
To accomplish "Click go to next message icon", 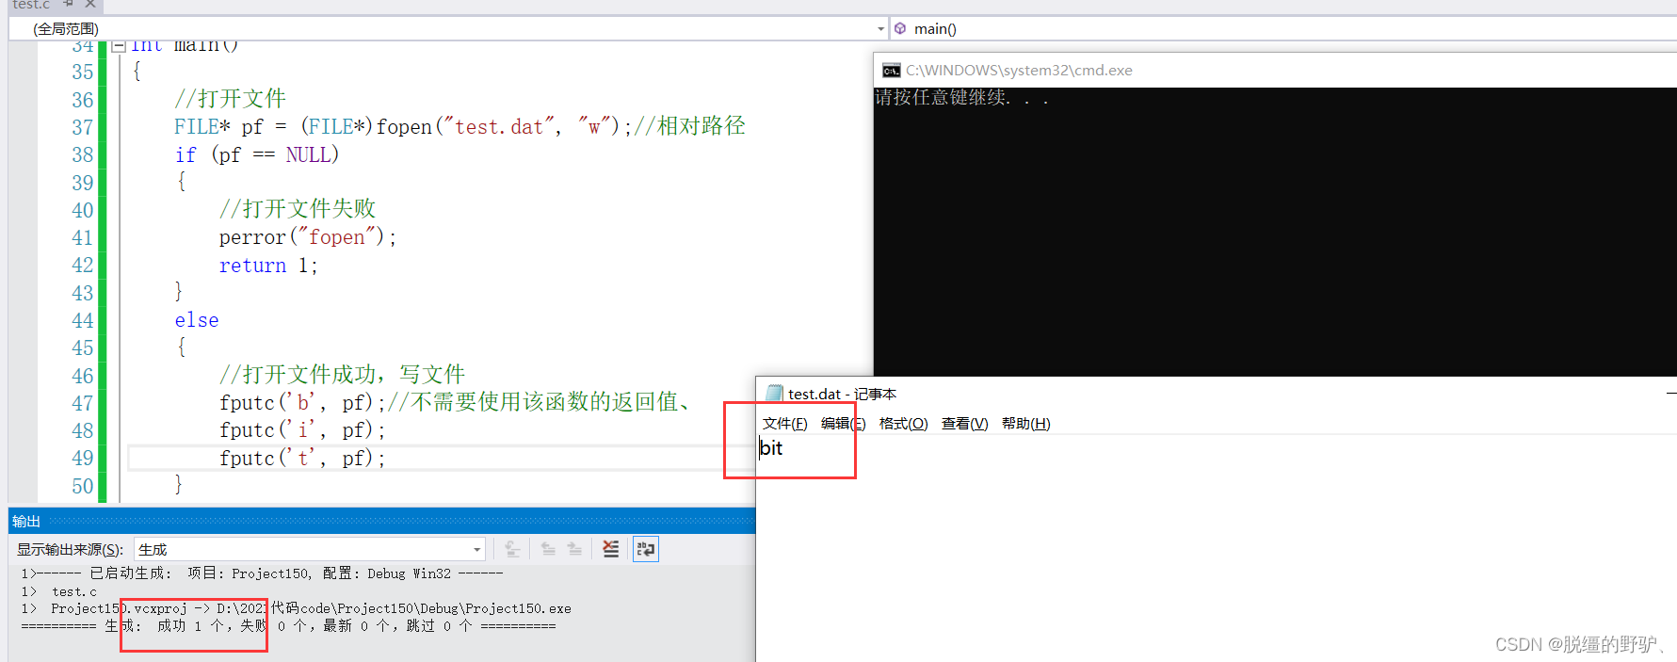I will pyautogui.click(x=574, y=549).
